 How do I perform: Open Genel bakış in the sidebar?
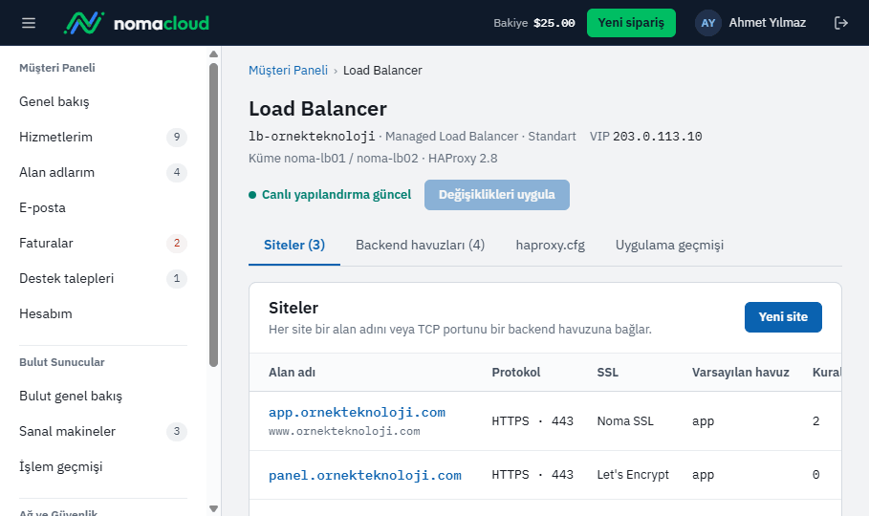(103, 102)
